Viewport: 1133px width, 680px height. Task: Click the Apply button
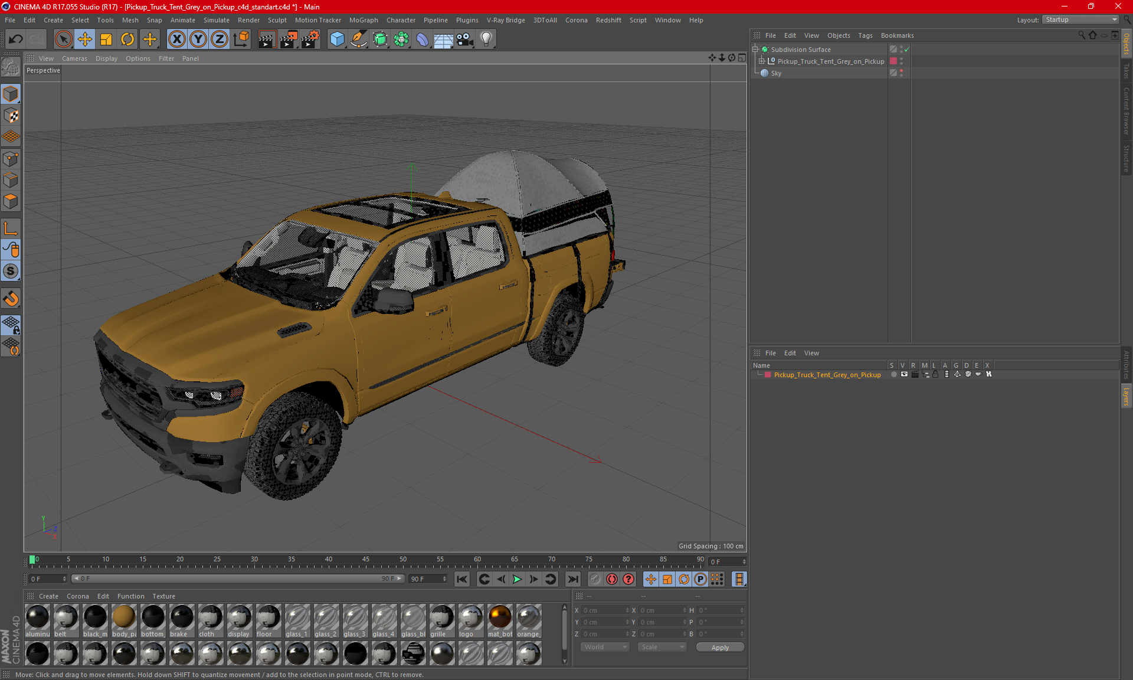point(720,648)
